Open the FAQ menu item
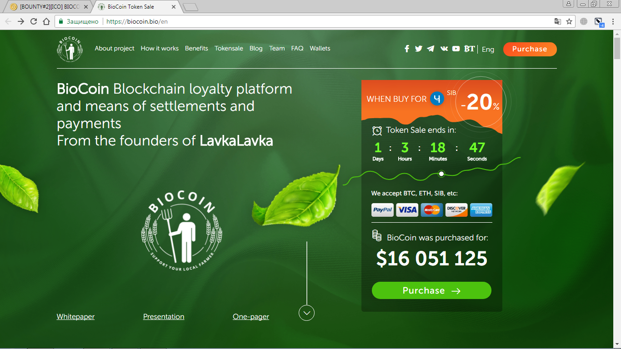 click(297, 48)
